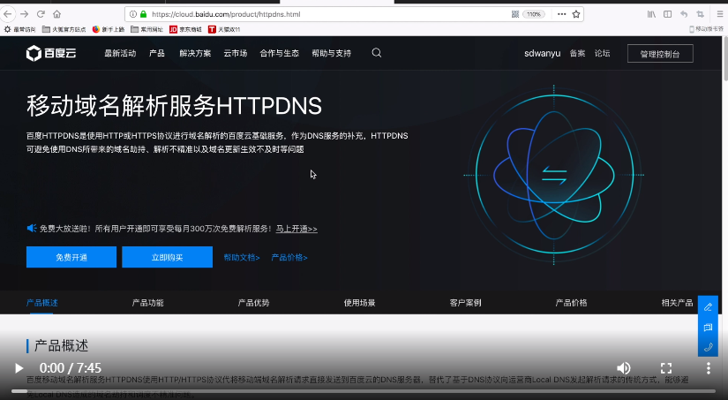Click the pencil feedback icon in side panel

coord(708,306)
